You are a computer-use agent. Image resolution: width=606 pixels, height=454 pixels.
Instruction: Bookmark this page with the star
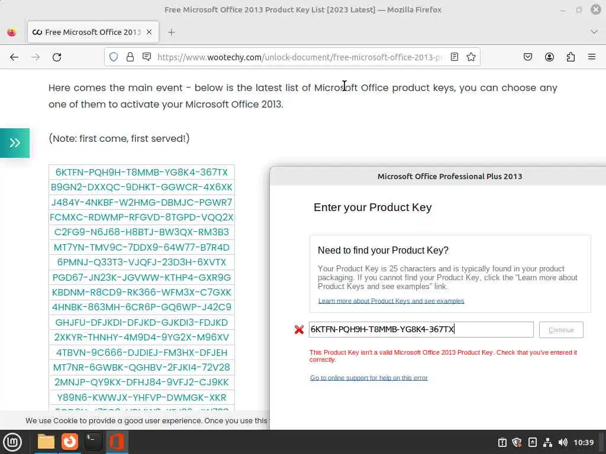[x=470, y=57]
